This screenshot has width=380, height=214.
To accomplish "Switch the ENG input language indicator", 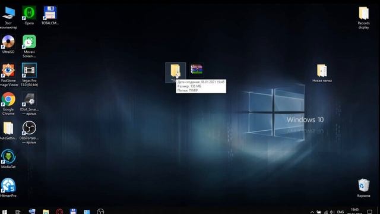I will [340, 212].
